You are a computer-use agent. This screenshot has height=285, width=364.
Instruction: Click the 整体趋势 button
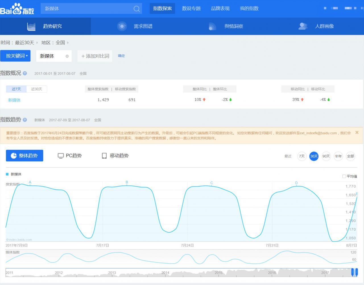[x=24, y=156]
